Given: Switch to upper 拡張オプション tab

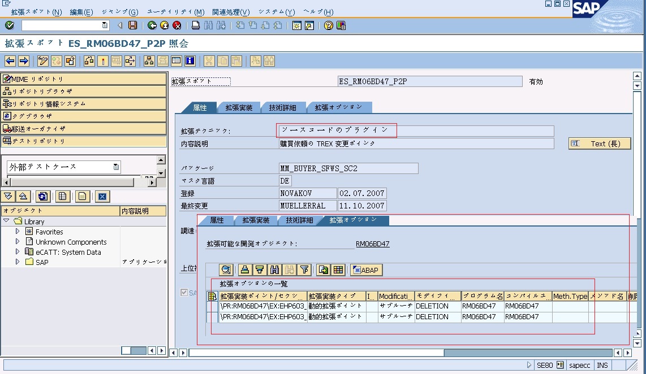Looking at the screenshot, I should (339, 107).
